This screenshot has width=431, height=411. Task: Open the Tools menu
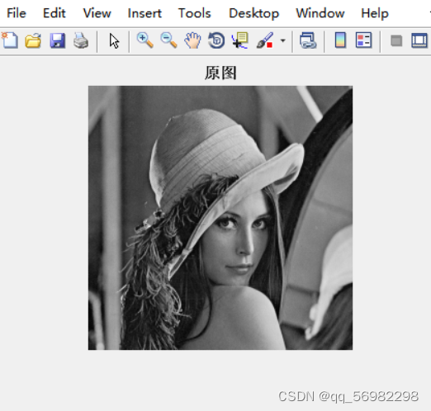(x=194, y=13)
